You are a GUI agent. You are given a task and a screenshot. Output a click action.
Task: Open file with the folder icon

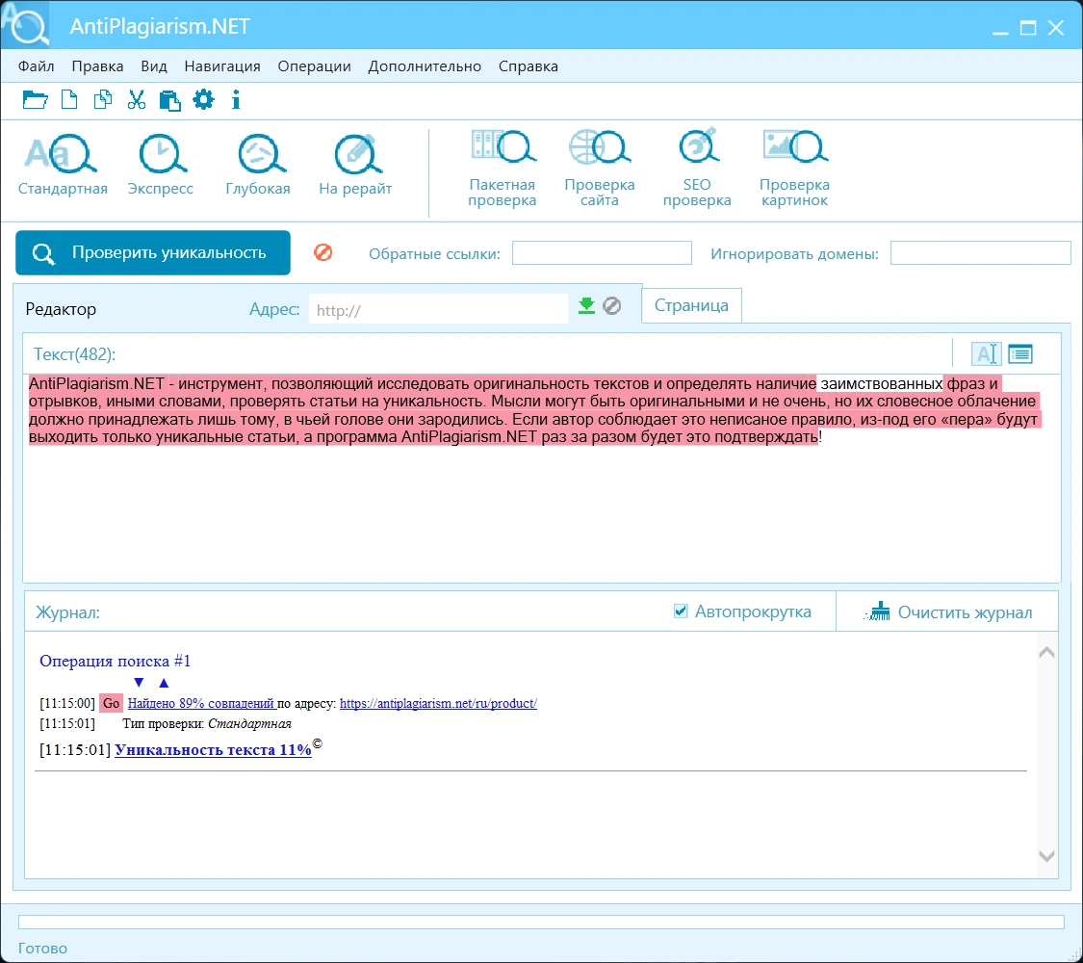coord(35,100)
